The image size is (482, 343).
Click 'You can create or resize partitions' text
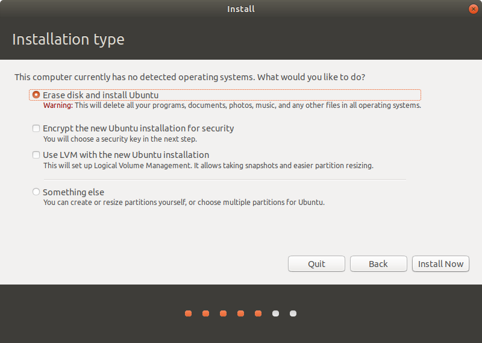(184, 203)
